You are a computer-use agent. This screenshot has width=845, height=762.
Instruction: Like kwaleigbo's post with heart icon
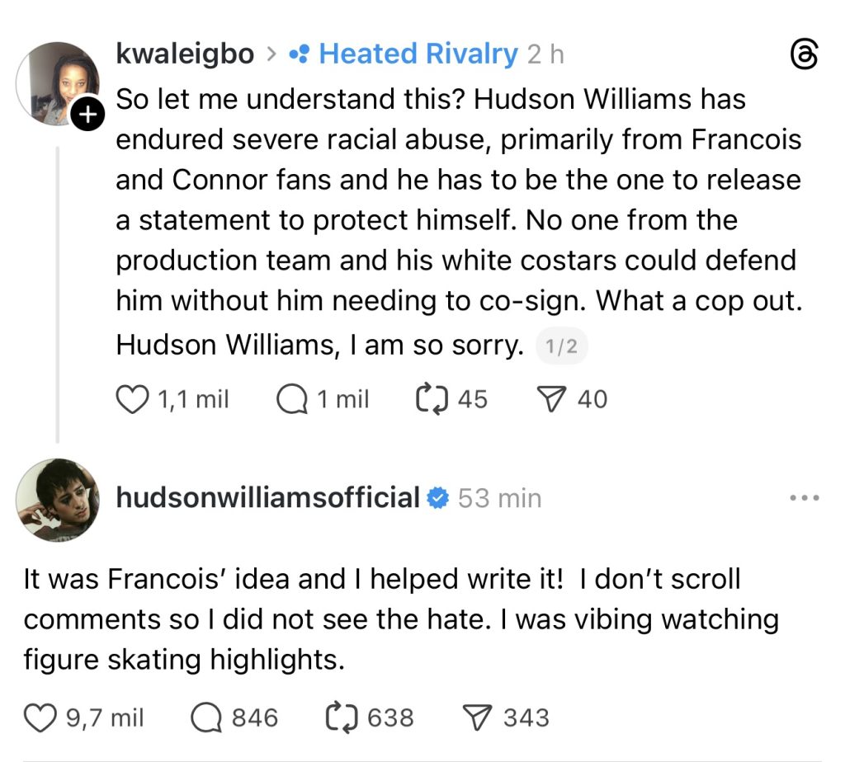point(130,399)
